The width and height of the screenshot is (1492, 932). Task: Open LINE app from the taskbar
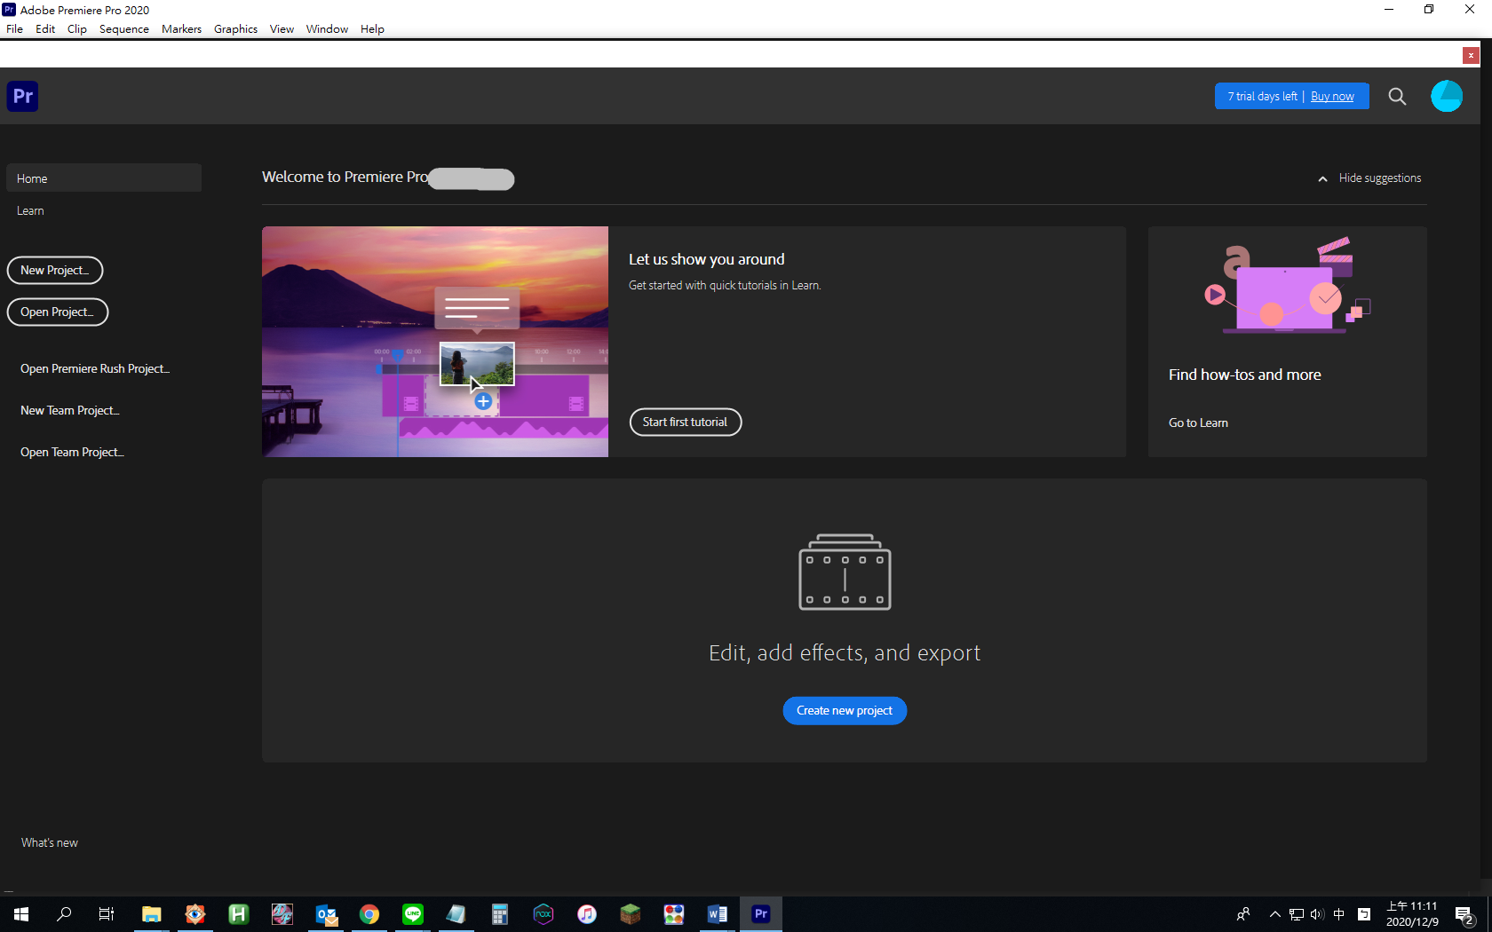pyautogui.click(x=413, y=913)
